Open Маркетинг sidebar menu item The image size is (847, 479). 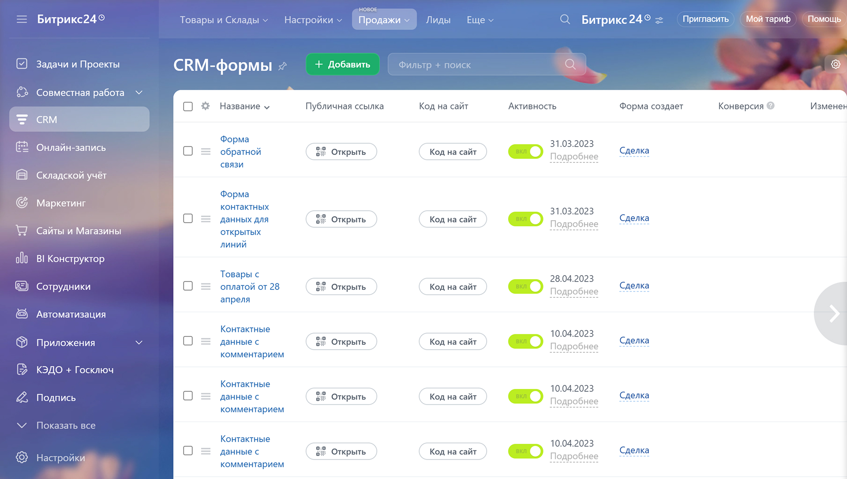61,203
